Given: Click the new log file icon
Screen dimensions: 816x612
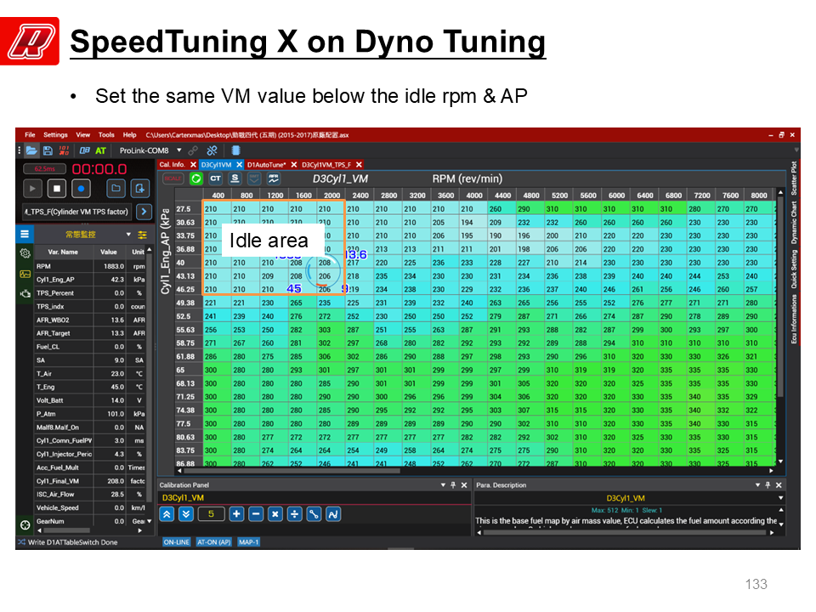Looking at the screenshot, I should point(140,189).
